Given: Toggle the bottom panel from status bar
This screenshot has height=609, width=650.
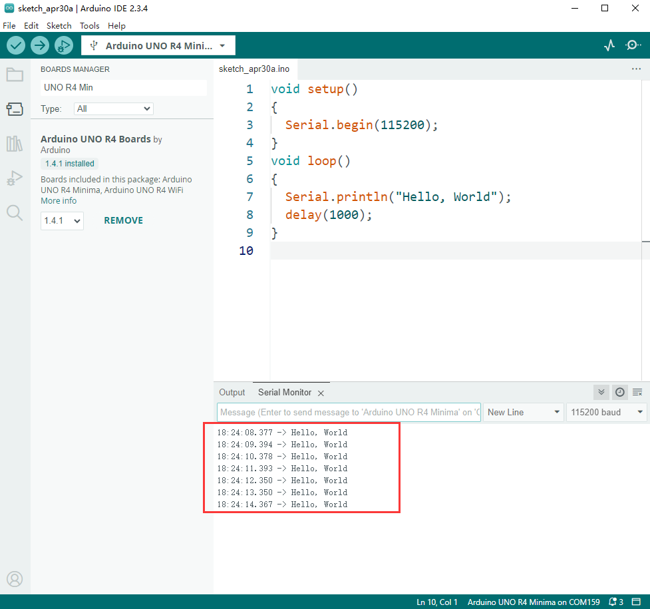Looking at the screenshot, I should click(x=636, y=602).
